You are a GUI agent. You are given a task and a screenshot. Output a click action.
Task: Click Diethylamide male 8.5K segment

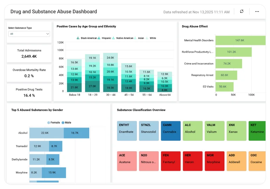tap(53, 159)
